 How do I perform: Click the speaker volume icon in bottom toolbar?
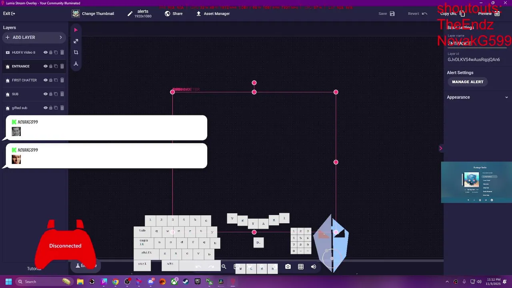click(314, 267)
